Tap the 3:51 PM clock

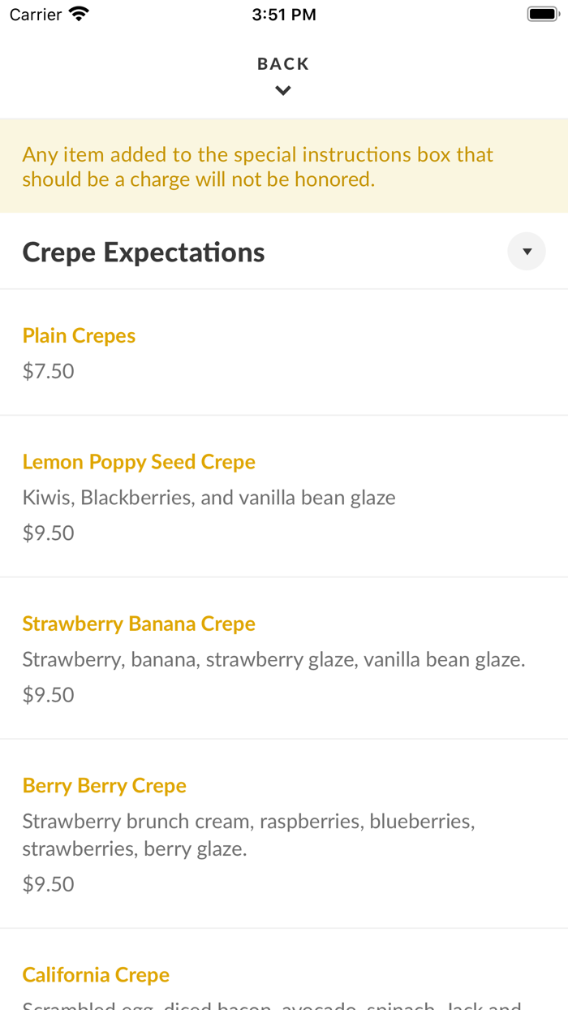pyautogui.click(x=284, y=15)
